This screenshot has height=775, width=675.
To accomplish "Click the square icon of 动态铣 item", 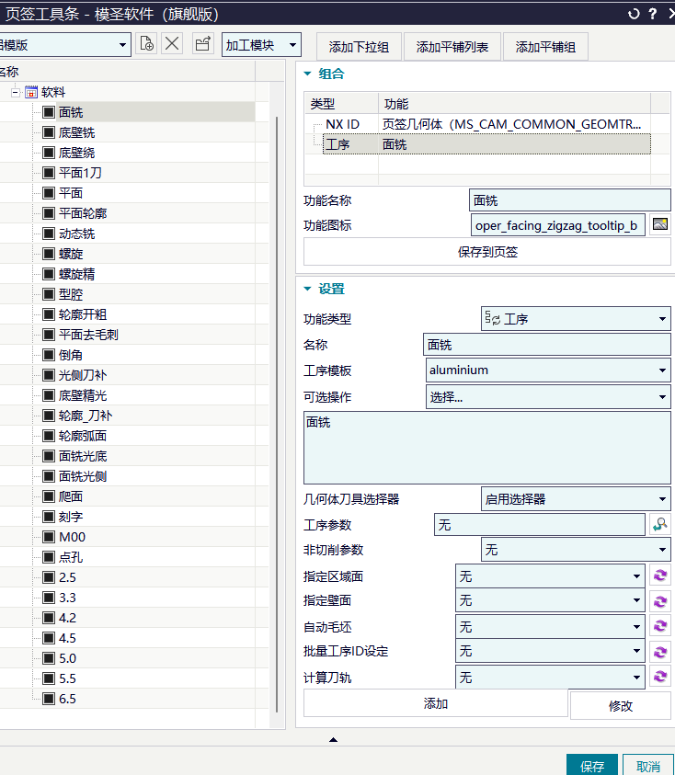I will (x=49, y=234).
